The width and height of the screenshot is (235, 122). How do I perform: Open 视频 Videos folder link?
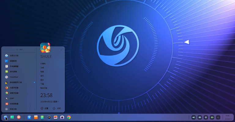tap(42, 72)
